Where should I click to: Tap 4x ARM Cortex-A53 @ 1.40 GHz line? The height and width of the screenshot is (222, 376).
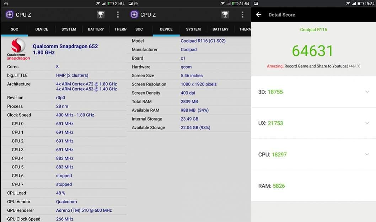[x=86, y=89]
